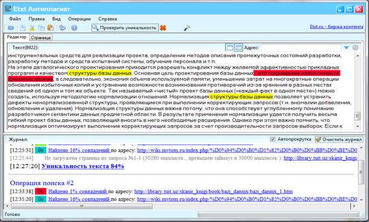Click Проверить уникальность button
This screenshot has width=369, height=222.
pos(125,28)
